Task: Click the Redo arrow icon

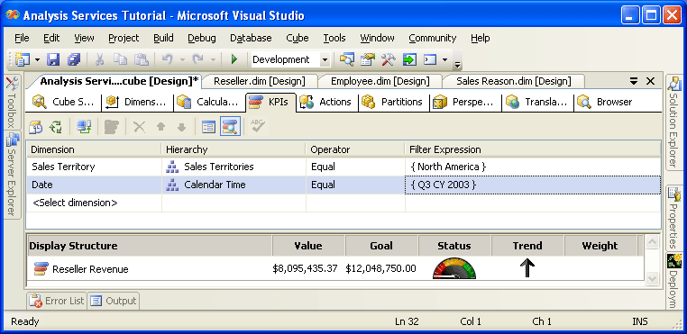Action: [198, 59]
